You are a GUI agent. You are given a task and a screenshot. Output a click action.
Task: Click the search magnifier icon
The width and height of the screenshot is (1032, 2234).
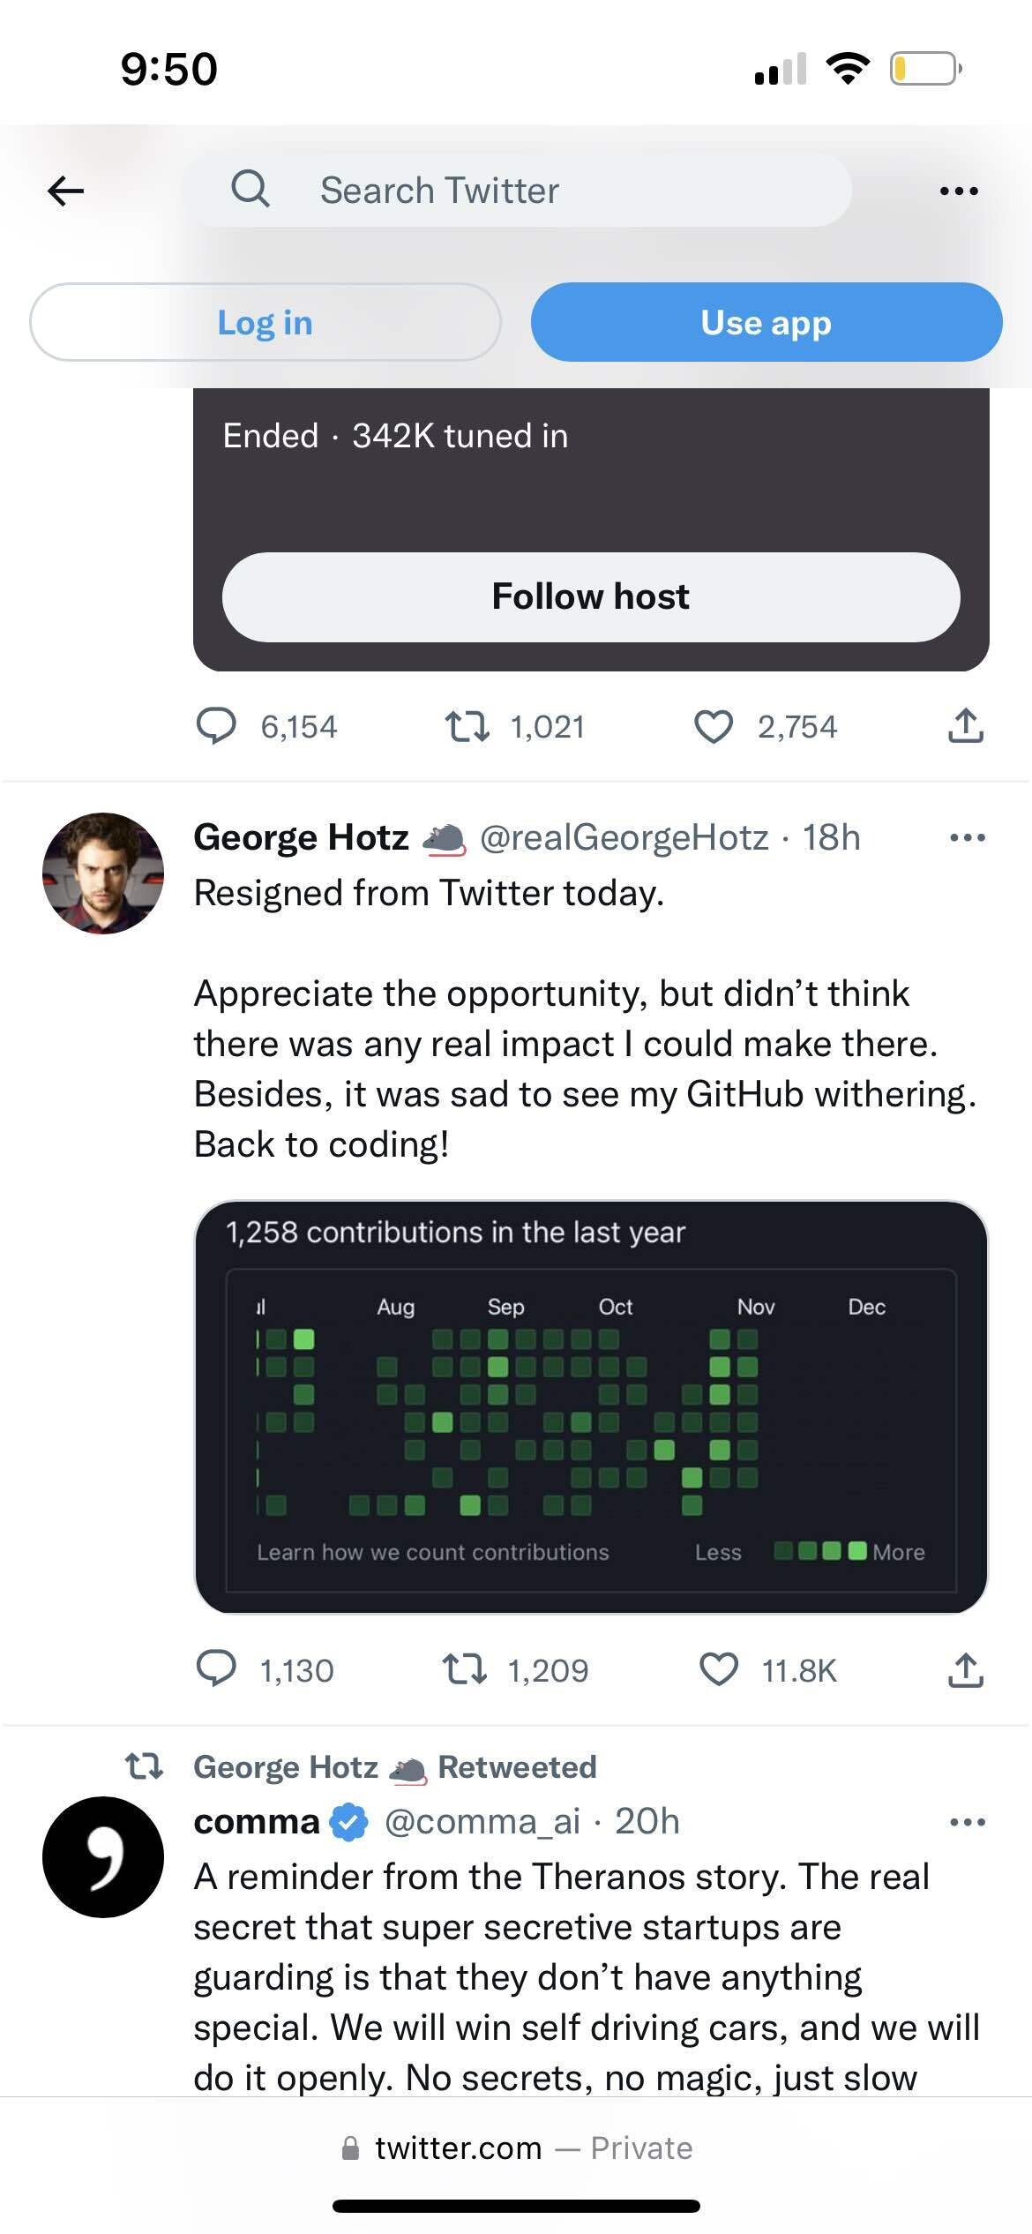coord(250,190)
